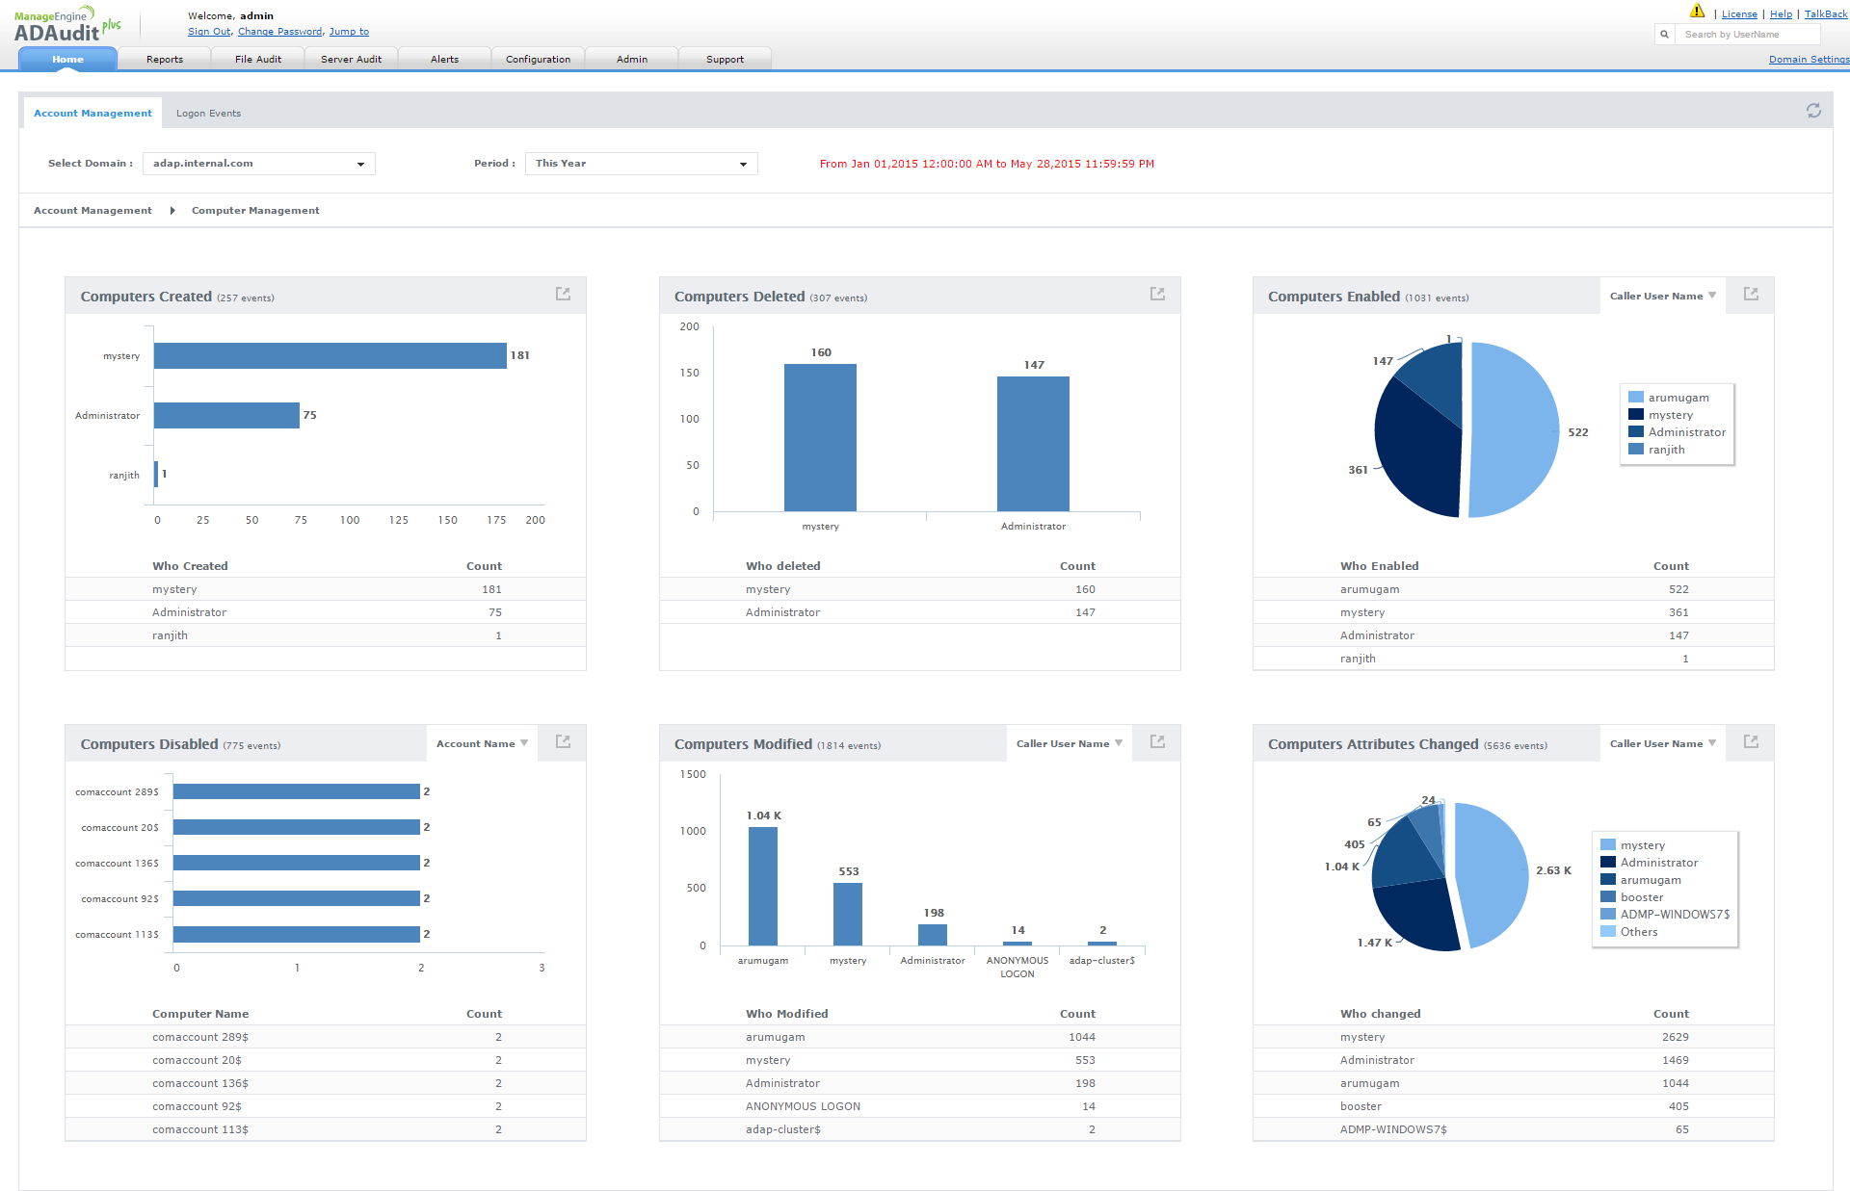Expand Caller User Name in Computers Modified
The height and width of the screenshot is (1191, 1850).
tap(1069, 743)
